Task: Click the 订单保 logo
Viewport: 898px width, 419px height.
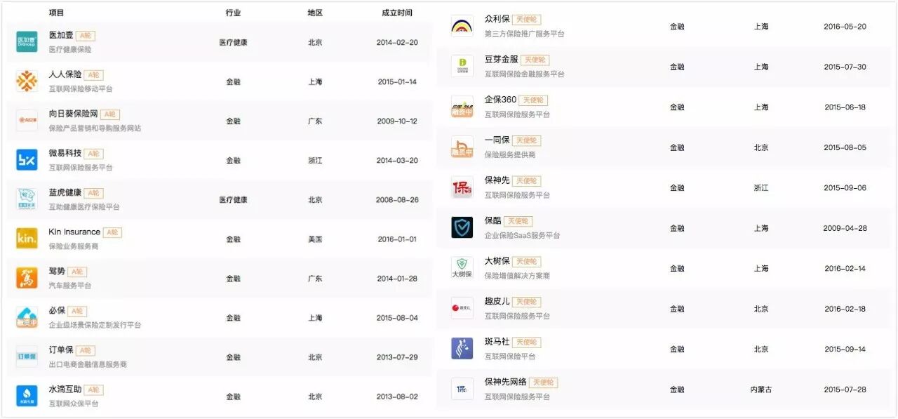Action: click(27, 357)
